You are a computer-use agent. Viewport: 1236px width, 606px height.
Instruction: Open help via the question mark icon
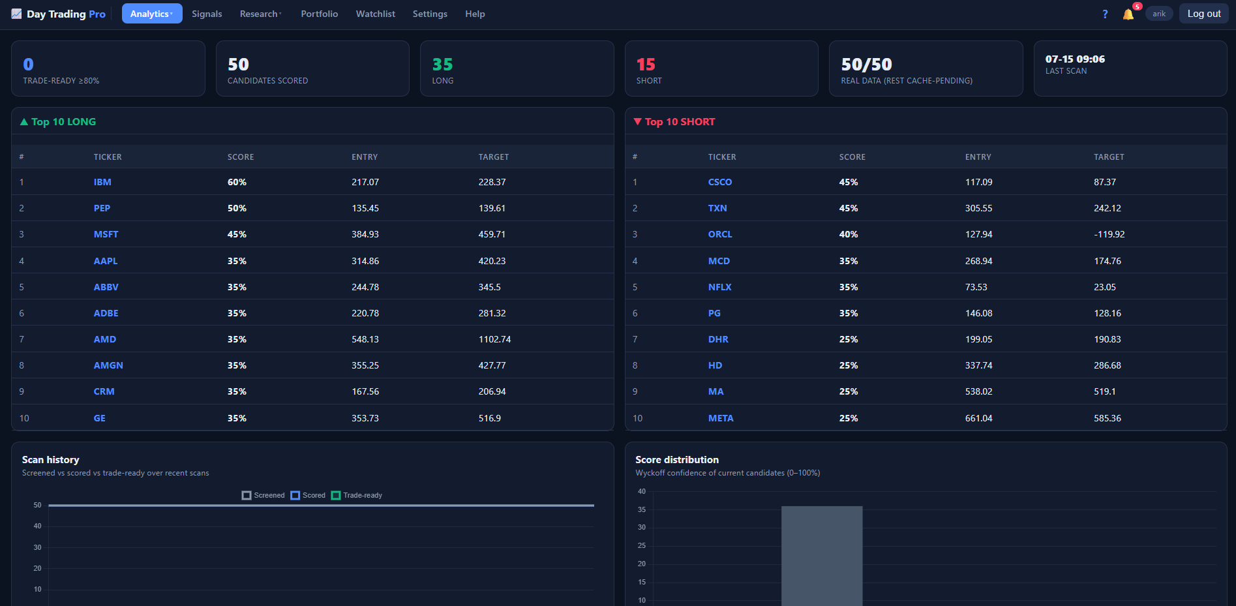[x=1105, y=14]
